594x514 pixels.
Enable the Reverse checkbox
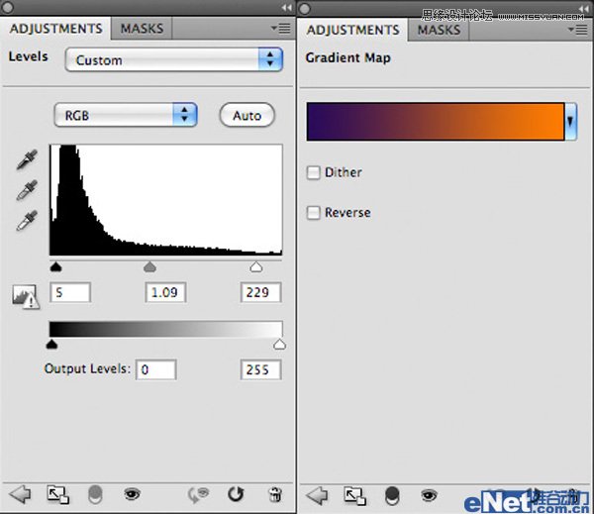313,213
